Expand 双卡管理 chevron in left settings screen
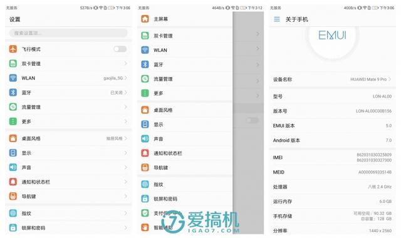The image size is (401, 238). tap(125, 63)
